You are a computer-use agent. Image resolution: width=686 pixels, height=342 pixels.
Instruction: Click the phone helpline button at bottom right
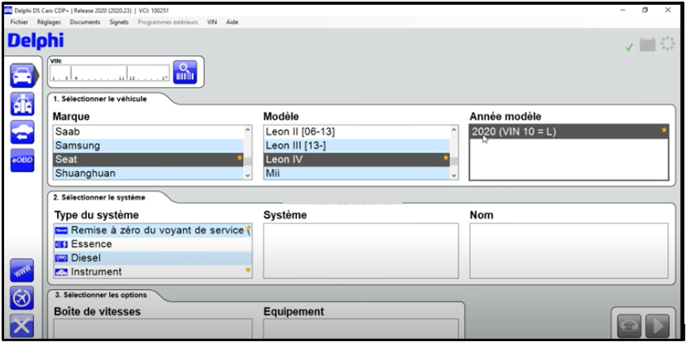pos(629,326)
